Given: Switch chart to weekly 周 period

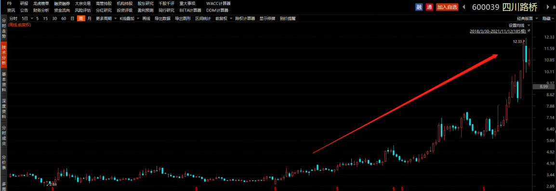Looking at the screenshot, I should [x=81, y=18].
